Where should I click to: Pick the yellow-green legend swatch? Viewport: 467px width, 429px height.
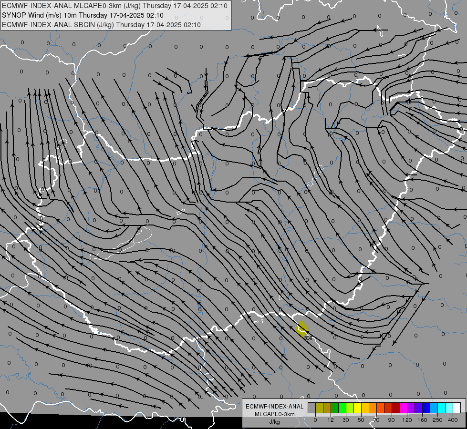point(350,408)
